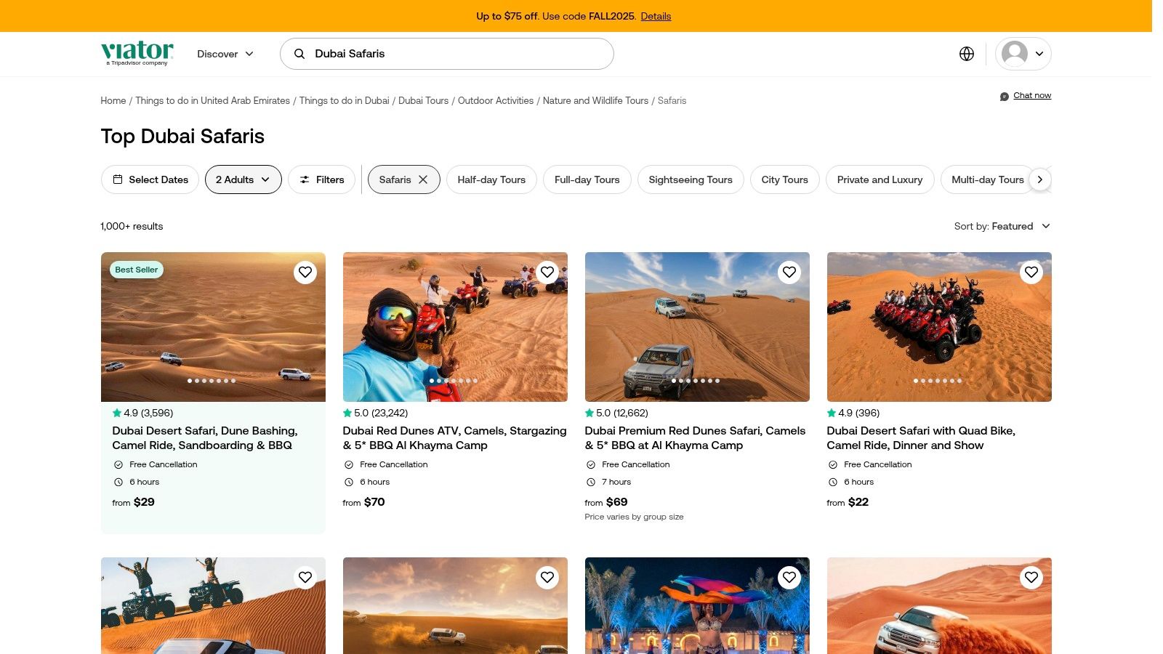This screenshot has width=1163, height=654.
Task: Toggle wishlist heart on Quad Bike safari card
Action: pyautogui.click(x=1031, y=272)
